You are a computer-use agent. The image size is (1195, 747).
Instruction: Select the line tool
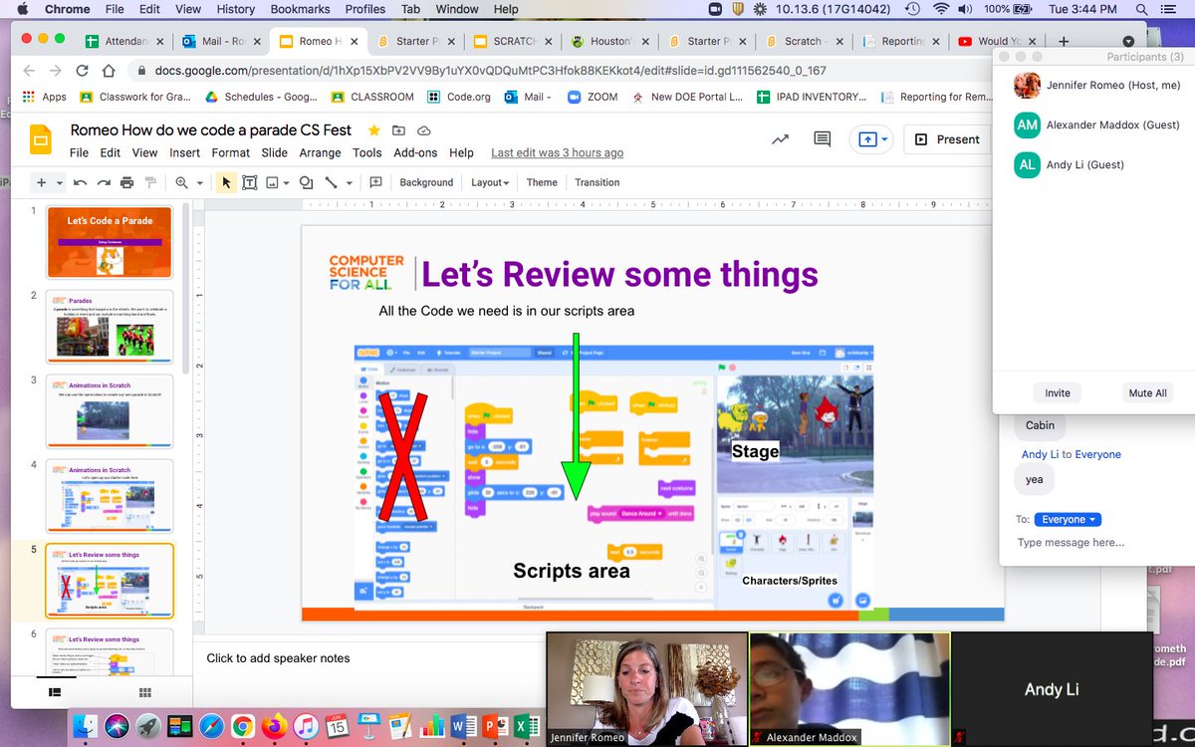(x=331, y=183)
